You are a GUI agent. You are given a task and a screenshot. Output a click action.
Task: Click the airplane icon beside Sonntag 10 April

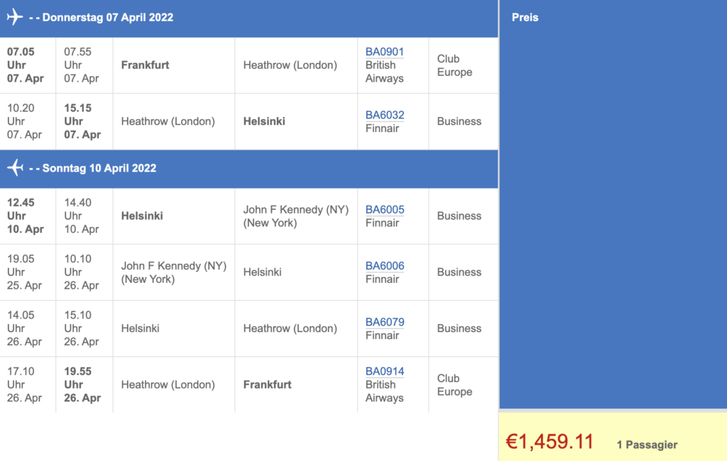14,168
